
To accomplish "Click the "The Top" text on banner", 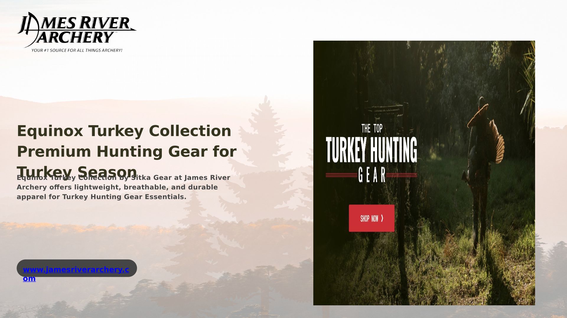I will click(x=372, y=128).
